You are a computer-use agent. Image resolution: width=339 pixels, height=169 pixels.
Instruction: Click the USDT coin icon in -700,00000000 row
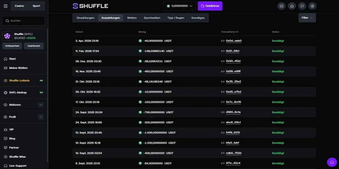(x=140, y=112)
